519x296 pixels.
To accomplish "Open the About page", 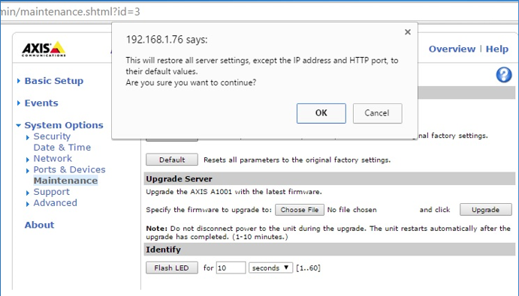I will [x=39, y=225].
